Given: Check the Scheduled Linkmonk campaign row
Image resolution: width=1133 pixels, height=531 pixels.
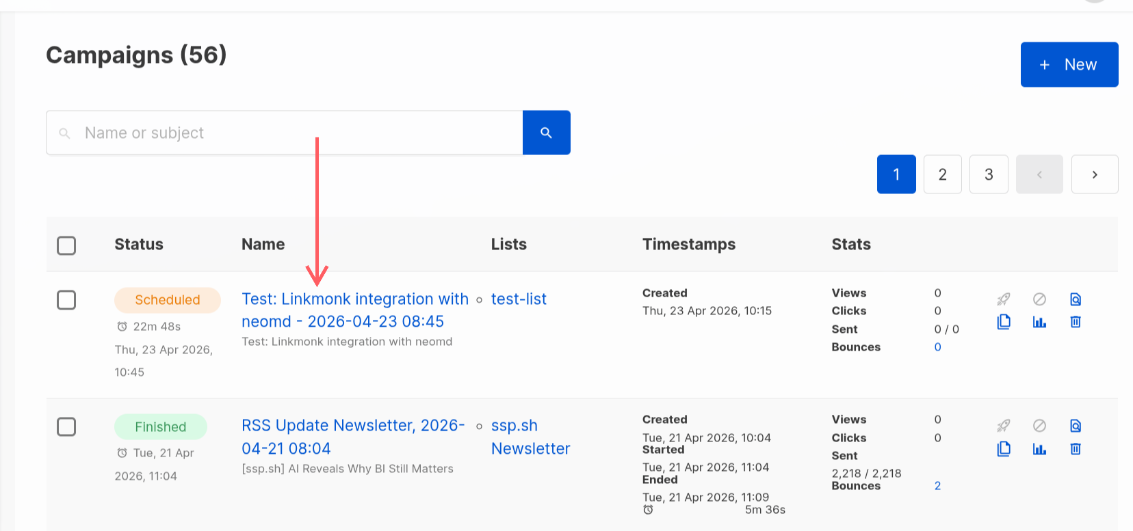Looking at the screenshot, I should (x=66, y=300).
